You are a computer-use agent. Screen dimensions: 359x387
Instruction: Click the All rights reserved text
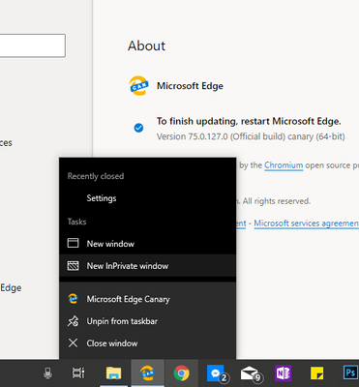click(x=277, y=201)
